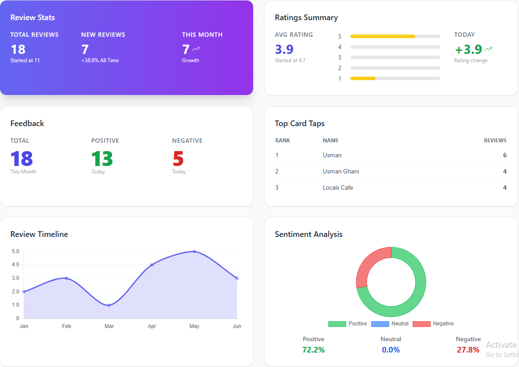Click the Jan data point on Review Timeline

pyautogui.click(x=24, y=291)
